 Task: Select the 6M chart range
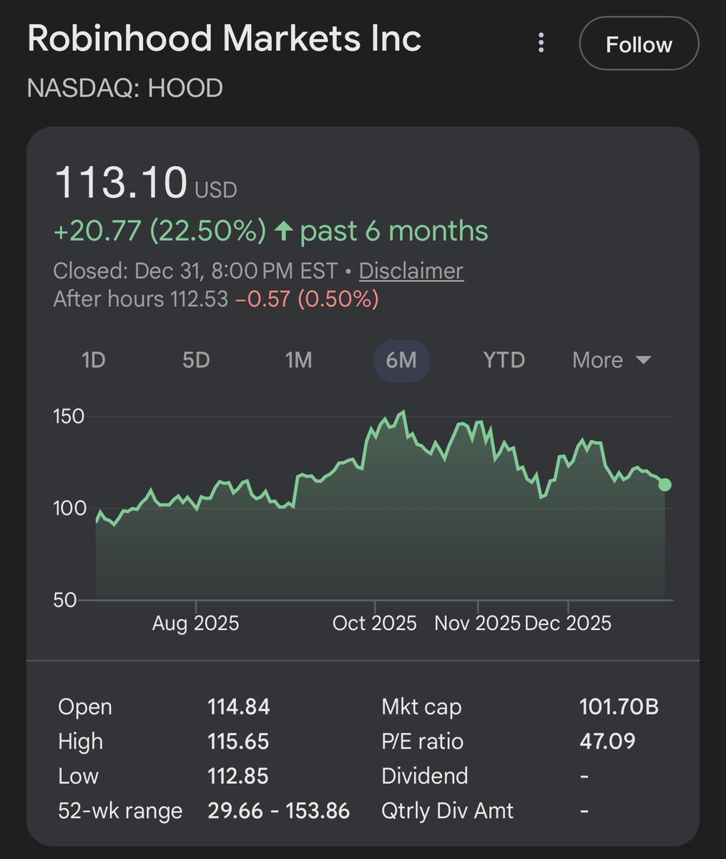pos(401,360)
